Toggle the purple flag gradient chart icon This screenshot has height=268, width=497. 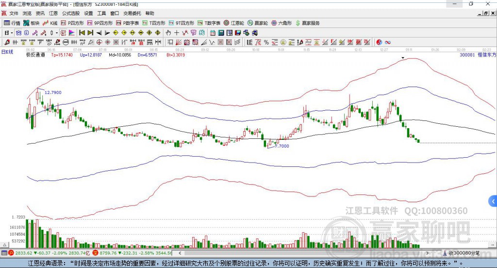tap(72, 33)
